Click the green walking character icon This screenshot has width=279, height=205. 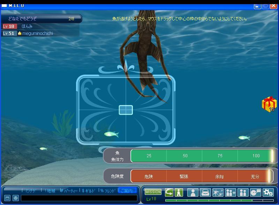(x=179, y=192)
